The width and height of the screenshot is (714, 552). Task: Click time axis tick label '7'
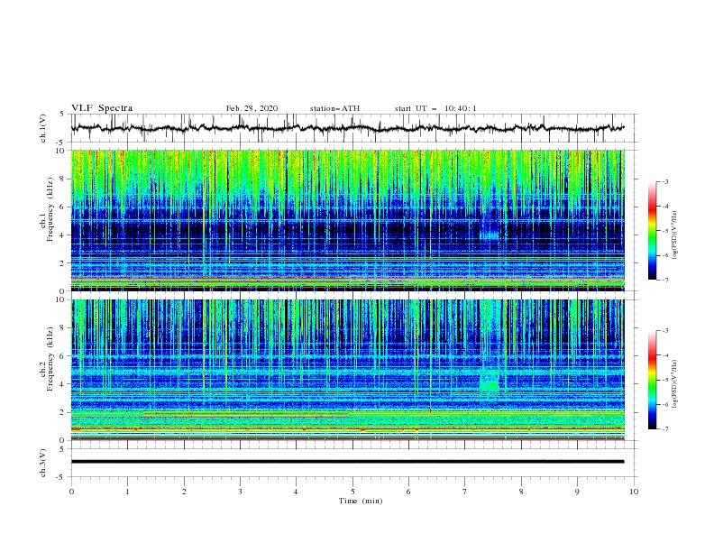[465, 492]
